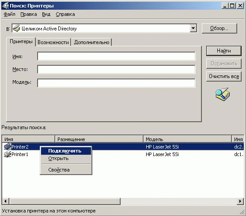Switch to the Возможности tab
246x216 pixels.
53,42
